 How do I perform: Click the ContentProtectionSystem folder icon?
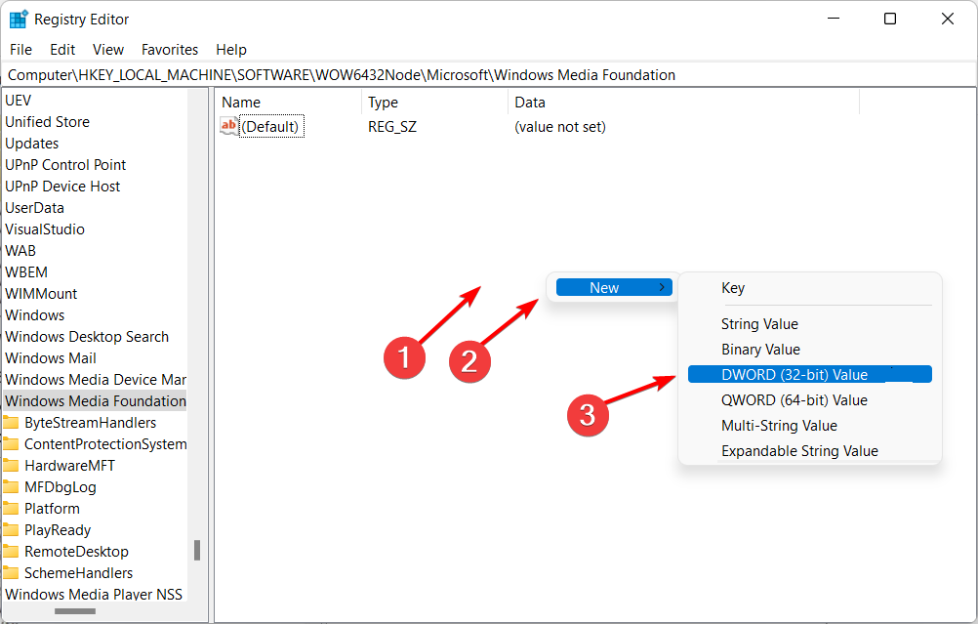11,444
